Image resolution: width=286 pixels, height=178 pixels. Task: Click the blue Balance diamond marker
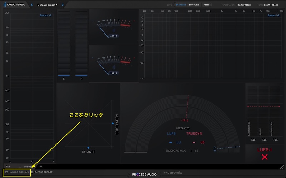(88, 147)
